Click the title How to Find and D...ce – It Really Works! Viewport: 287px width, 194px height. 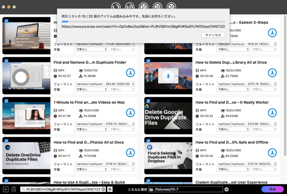tap(232, 102)
